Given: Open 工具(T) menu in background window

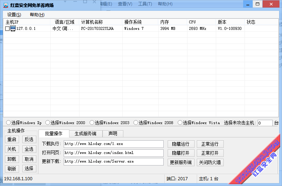Looking at the screenshot, I should (145, 4).
